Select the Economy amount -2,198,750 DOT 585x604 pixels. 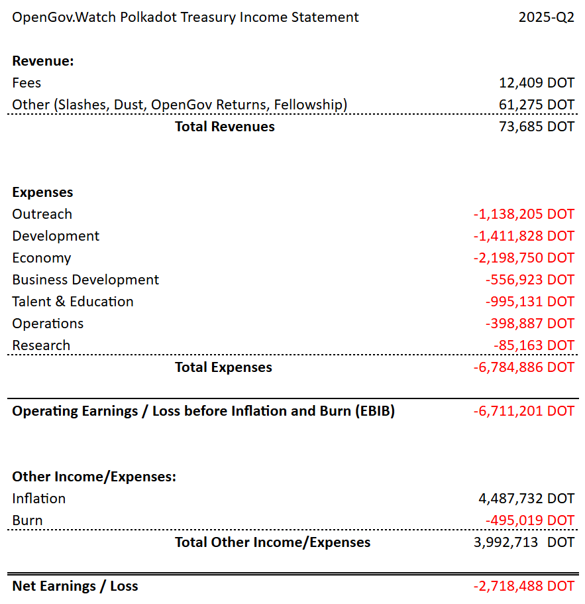[523, 258]
